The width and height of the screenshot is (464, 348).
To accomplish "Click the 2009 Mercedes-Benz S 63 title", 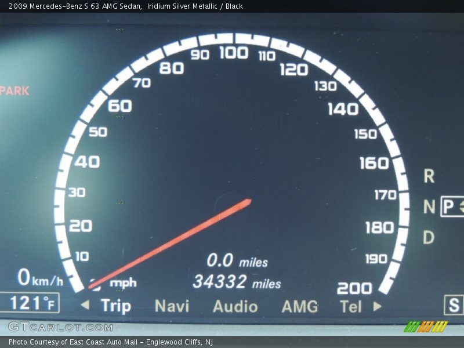I will 126,6.
